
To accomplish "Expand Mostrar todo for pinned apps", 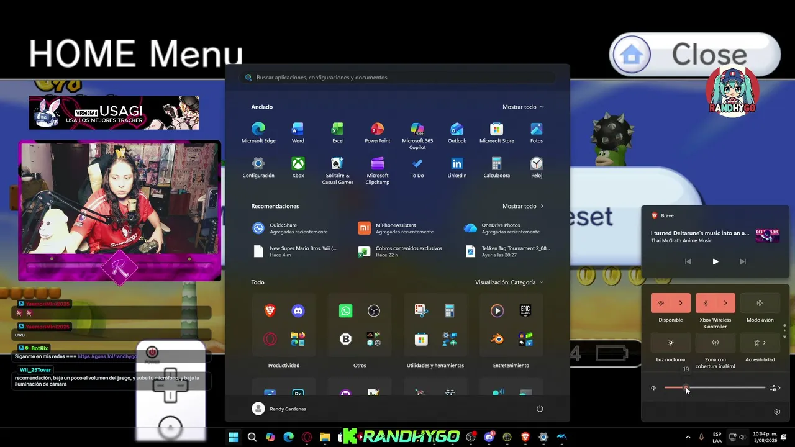I will pyautogui.click(x=523, y=107).
